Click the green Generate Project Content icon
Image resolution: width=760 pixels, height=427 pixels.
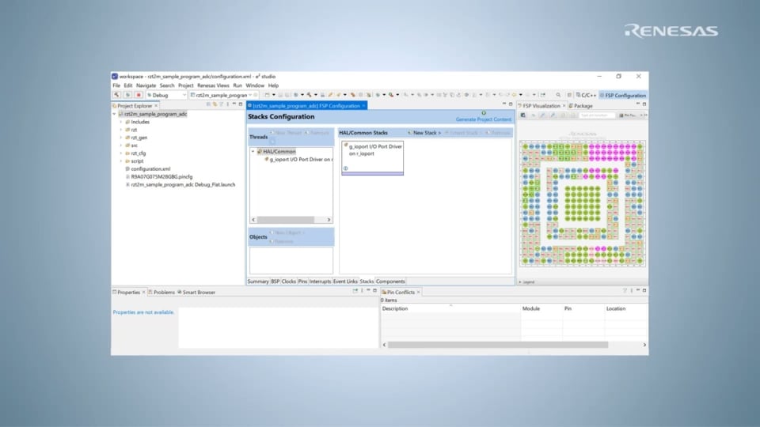pyautogui.click(x=484, y=113)
